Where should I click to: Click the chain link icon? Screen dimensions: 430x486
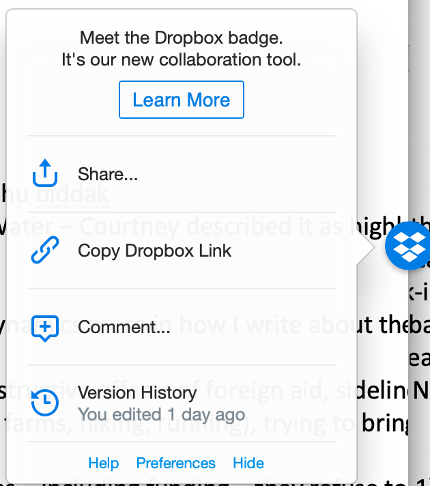click(45, 250)
